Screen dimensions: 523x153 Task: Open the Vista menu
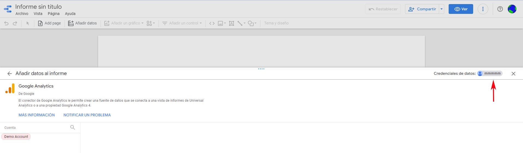[x=38, y=14]
